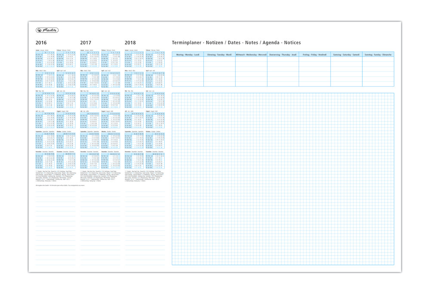
Task: Click the Freitag - Friday - Vendredi header
Action: click(x=314, y=55)
